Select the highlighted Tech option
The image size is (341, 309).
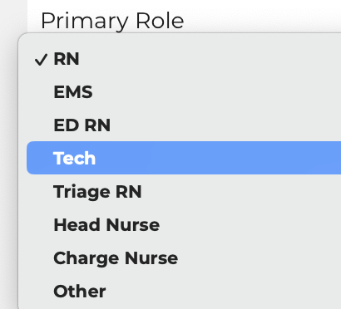tap(184, 158)
